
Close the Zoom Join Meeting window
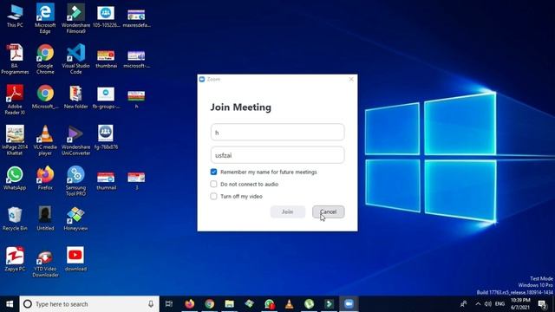coord(351,79)
